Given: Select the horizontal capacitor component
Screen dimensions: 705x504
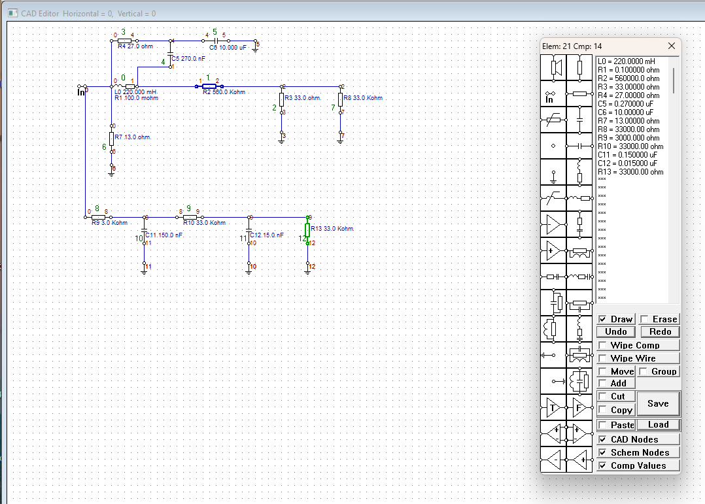Looking at the screenshot, I should point(579,146).
